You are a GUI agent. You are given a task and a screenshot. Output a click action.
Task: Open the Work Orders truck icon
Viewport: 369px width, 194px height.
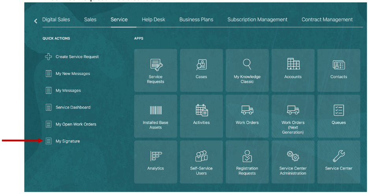[x=247, y=110]
